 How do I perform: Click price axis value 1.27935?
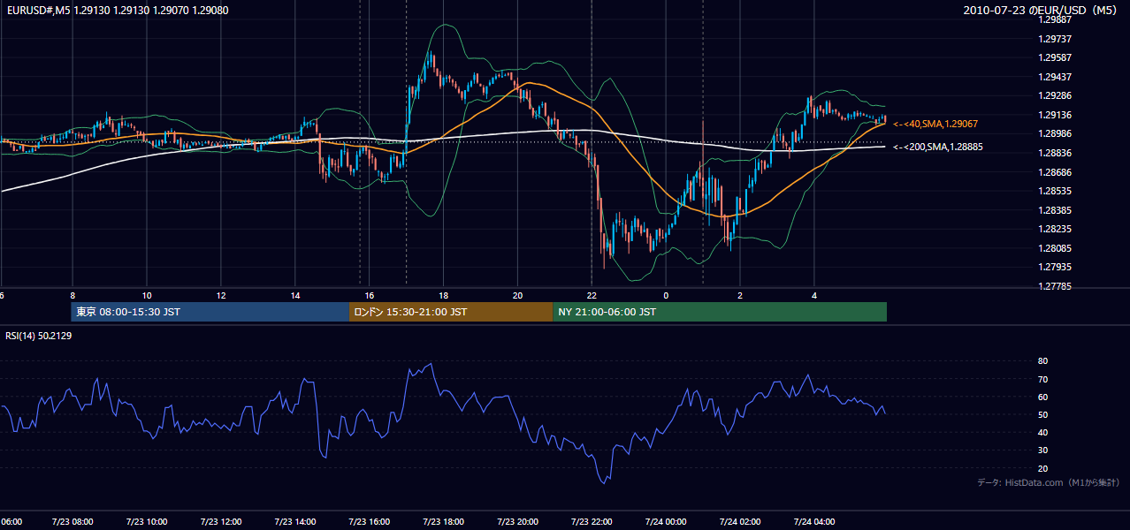click(1054, 267)
